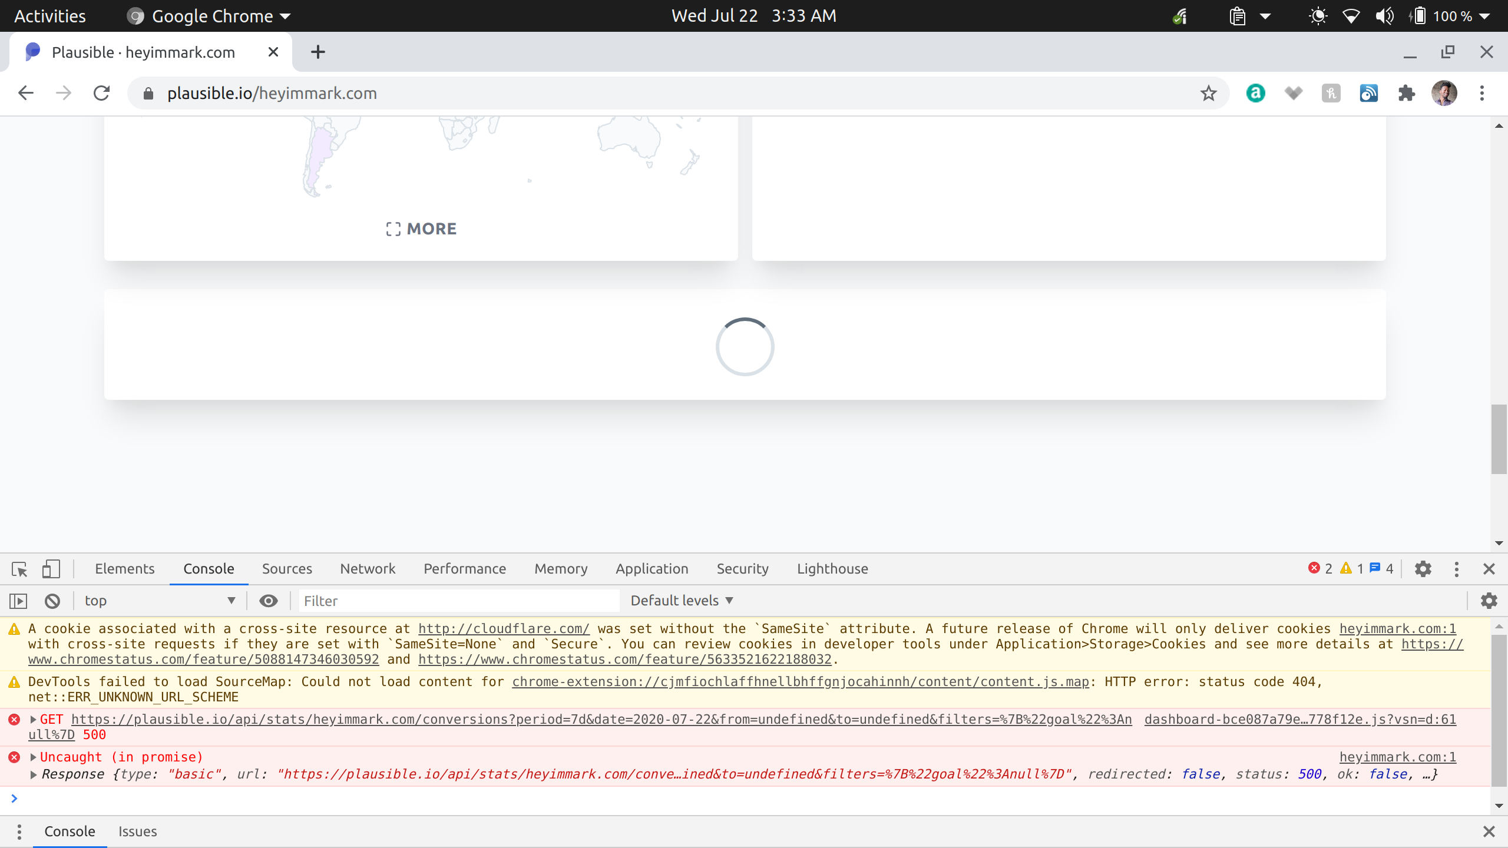View site info via the padlock icon

[148, 94]
